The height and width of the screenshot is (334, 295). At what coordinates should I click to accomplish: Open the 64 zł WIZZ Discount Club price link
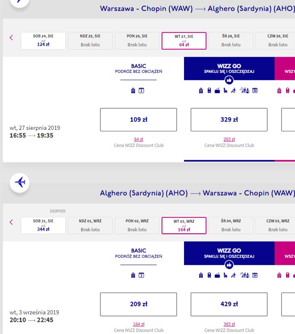pos(138,139)
